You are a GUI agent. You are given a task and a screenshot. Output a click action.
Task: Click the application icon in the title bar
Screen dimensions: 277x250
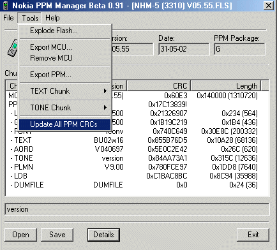(x=5, y=6)
